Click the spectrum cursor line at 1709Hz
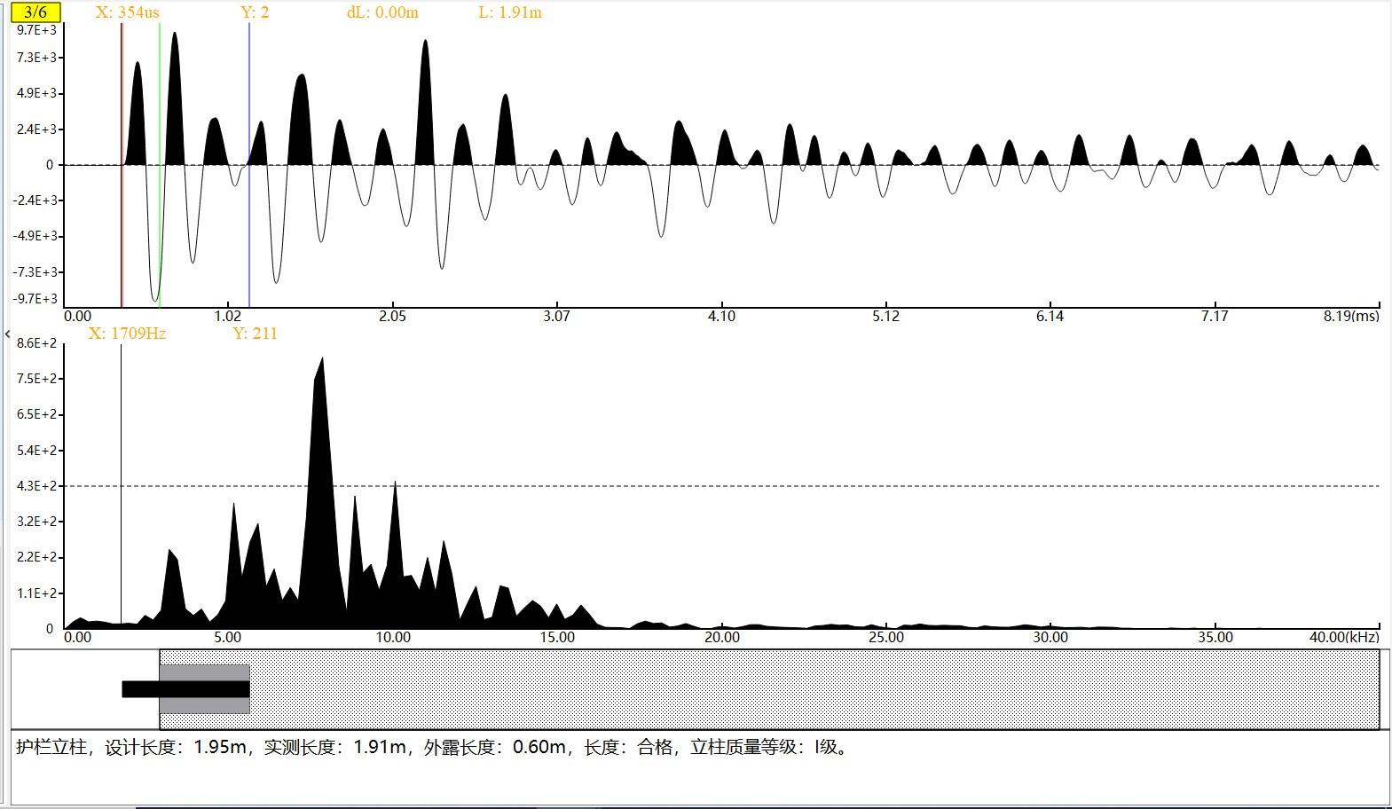This screenshot has height=809, width=1392. 121,488
